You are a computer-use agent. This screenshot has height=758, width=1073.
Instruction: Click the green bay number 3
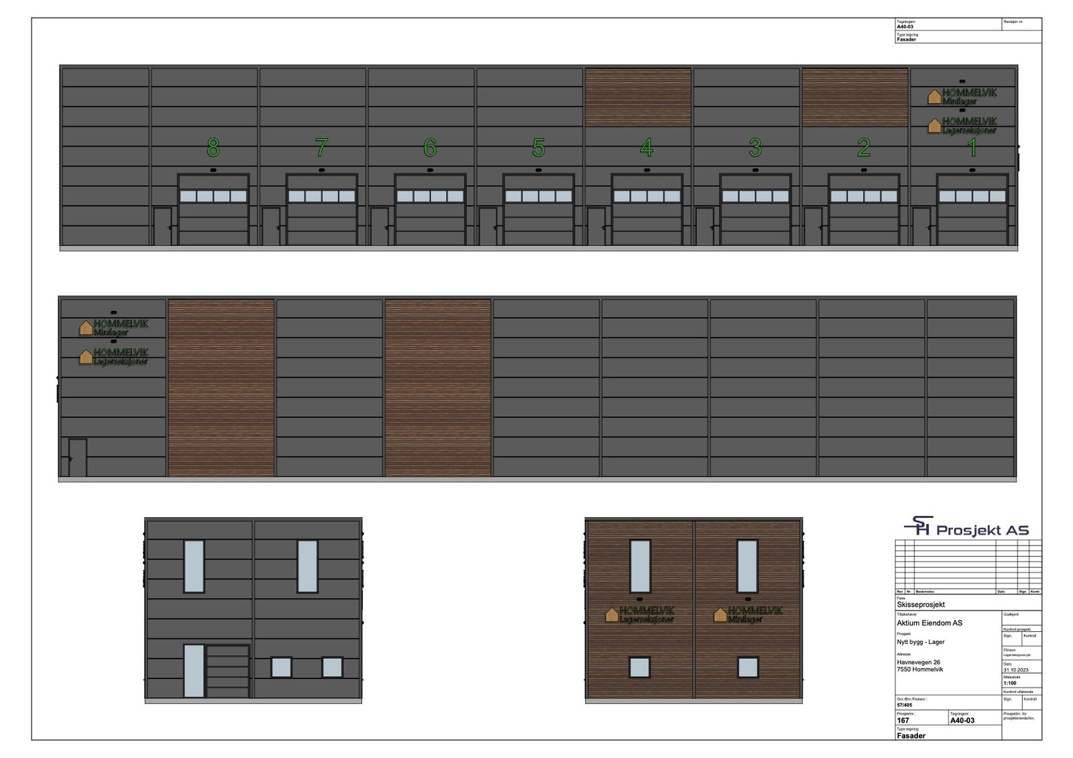coord(755,147)
